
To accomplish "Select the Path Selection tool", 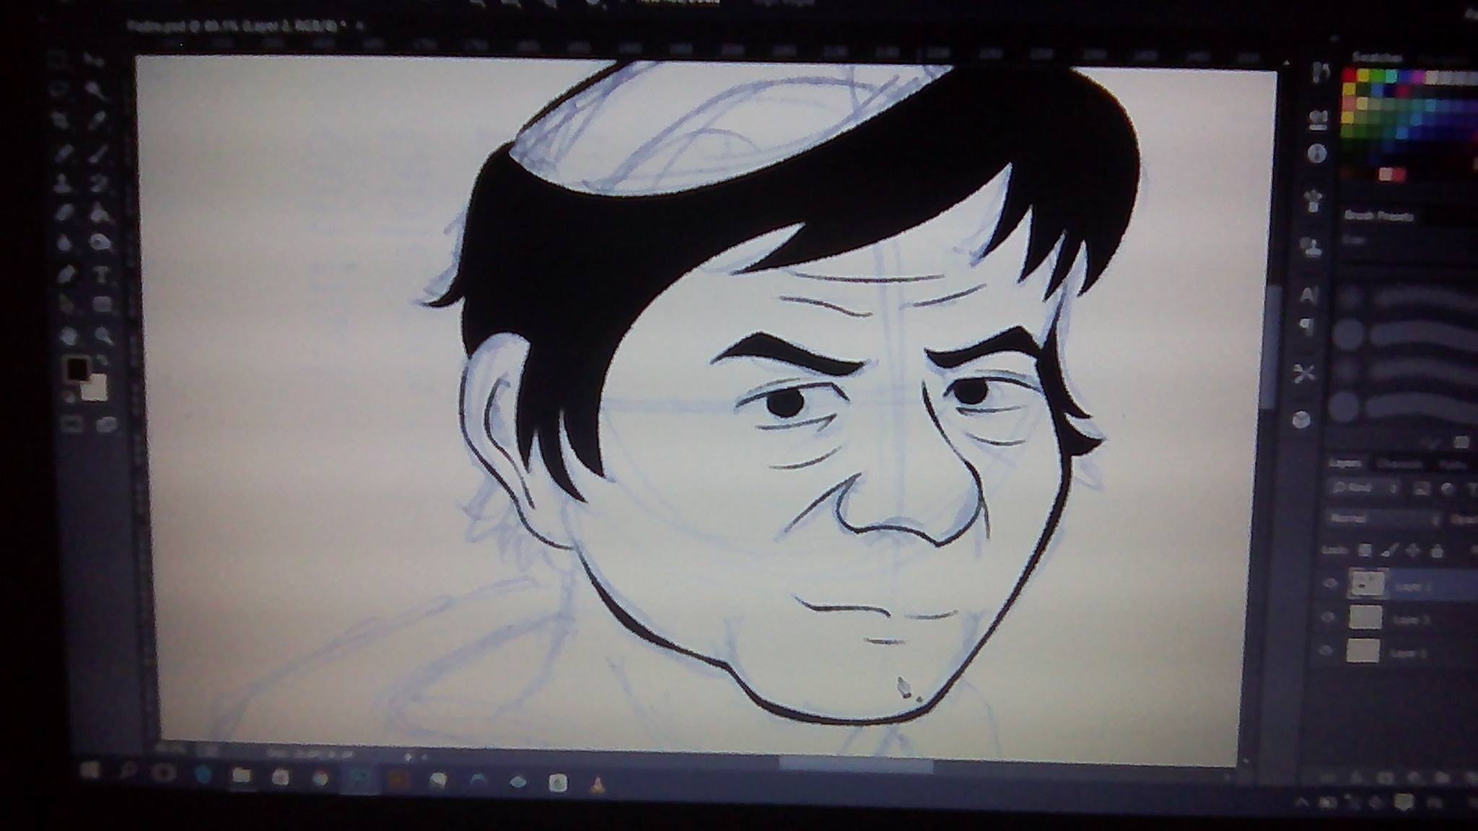I will (66, 304).
